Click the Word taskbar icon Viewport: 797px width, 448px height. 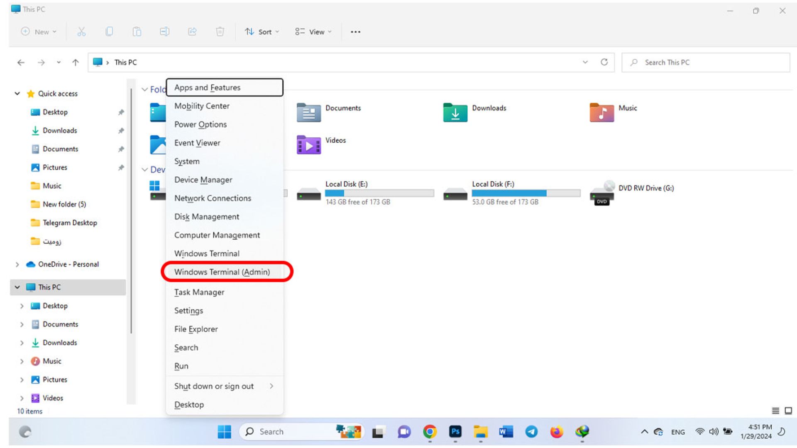pyautogui.click(x=506, y=431)
